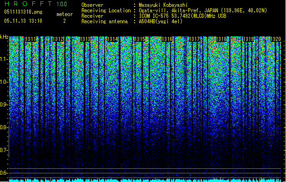Click the date stamp 05.11.13 13:10
This screenshot has width=286, height=182.
point(23,21)
